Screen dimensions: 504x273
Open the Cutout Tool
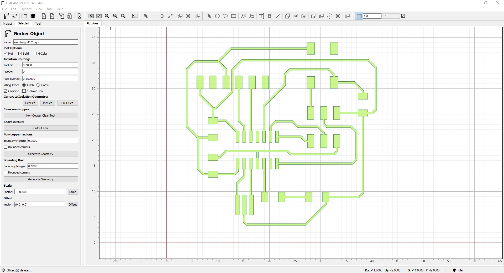pos(41,128)
